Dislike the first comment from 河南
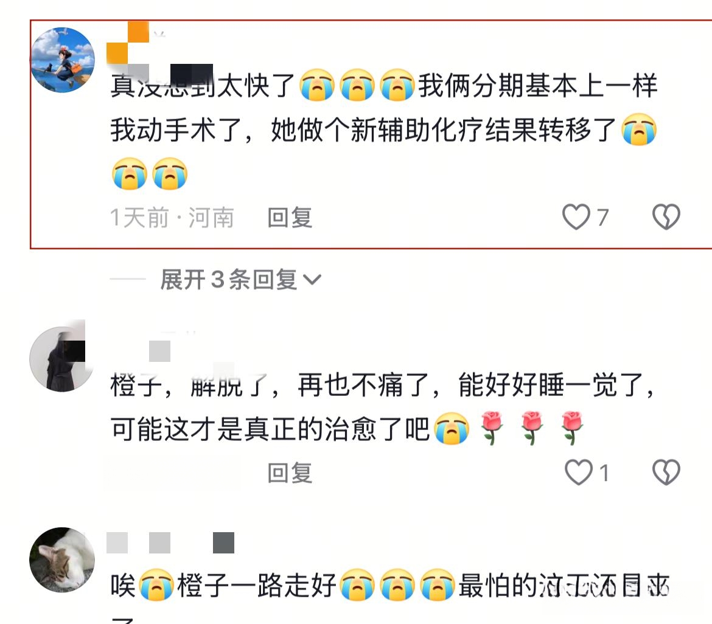The width and height of the screenshot is (712, 624). [666, 217]
